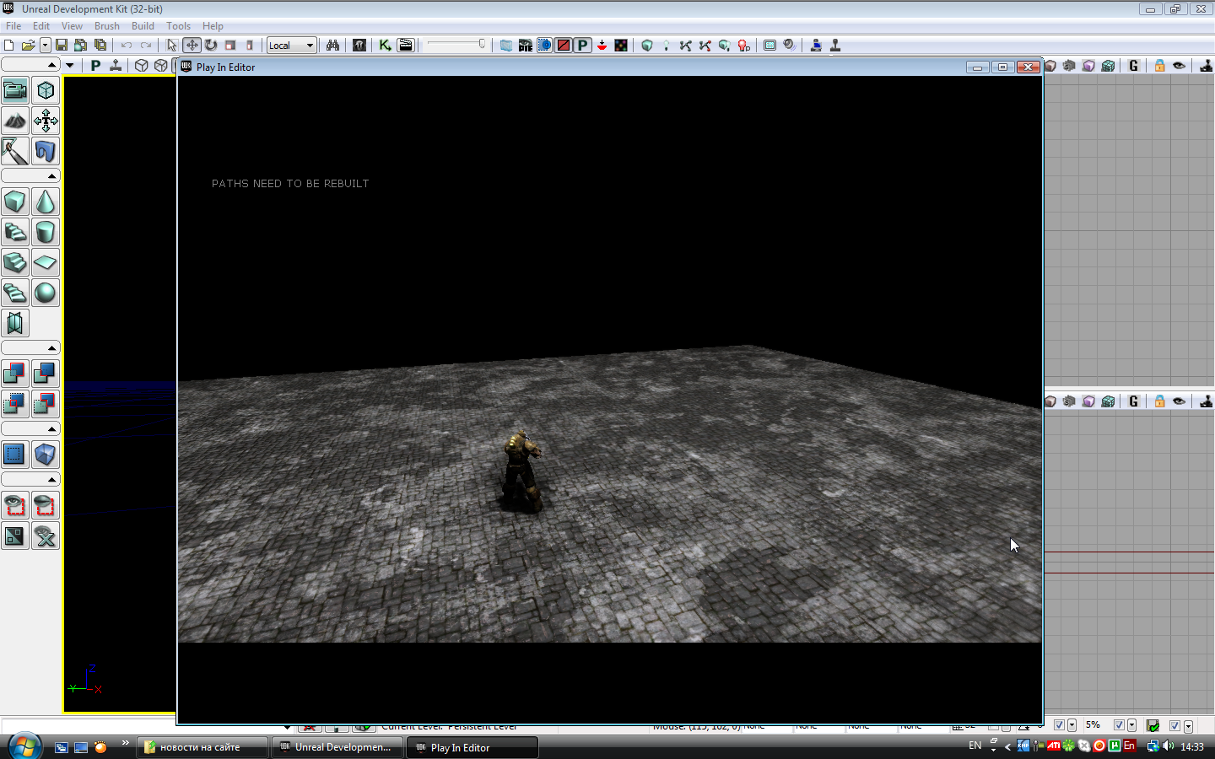Add a special brush
The width and height of the screenshot is (1215, 759).
tap(15, 455)
